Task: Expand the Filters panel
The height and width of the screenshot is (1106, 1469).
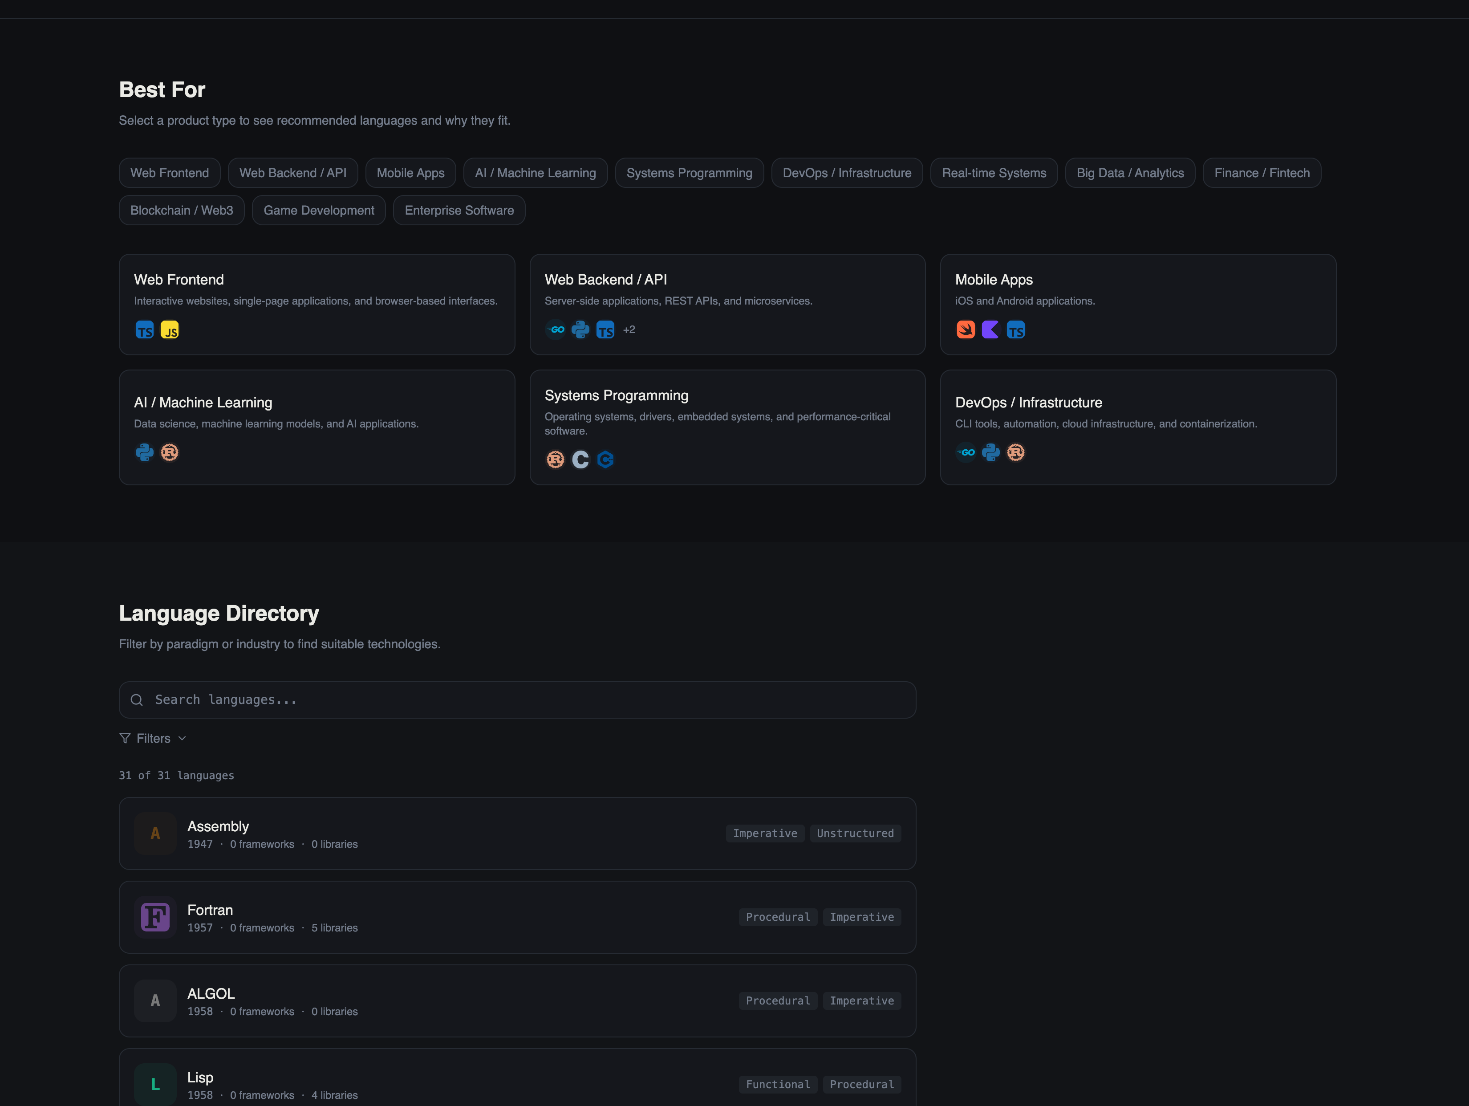Action: click(152, 738)
